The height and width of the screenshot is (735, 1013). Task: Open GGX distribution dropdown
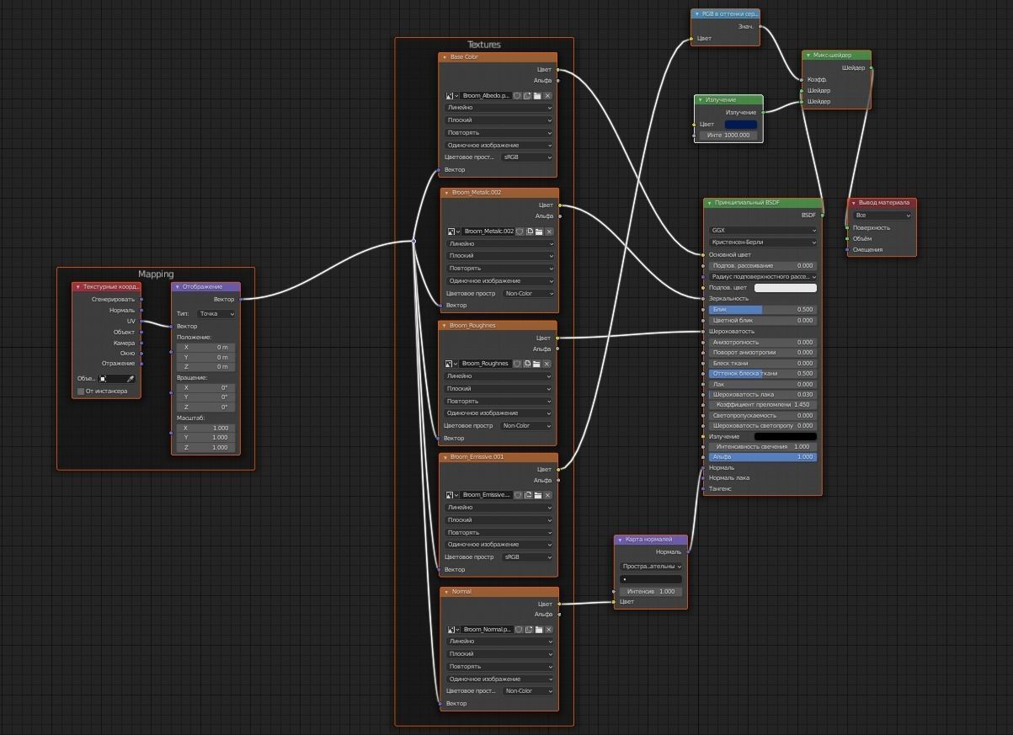coord(763,231)
